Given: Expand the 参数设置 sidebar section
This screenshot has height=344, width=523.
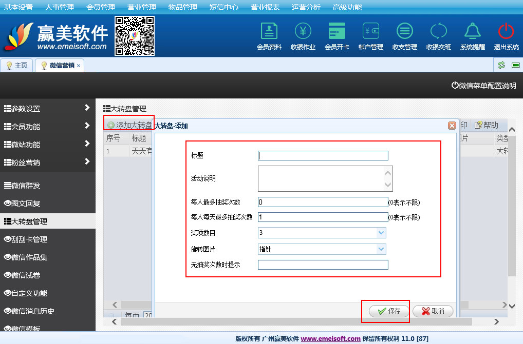Looking at the screenshot, I should tap(47, 108).
